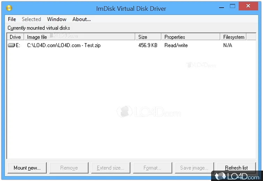The width and height of the screenshot is (263, 181).
Task: Select the C:\LO4D.com\LO4D.com - Test.zip entry
Action: point(64,45)
